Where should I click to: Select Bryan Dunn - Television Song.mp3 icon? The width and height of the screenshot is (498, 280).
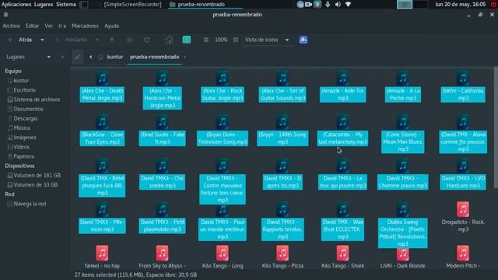pyautogui.click(x=223, y=122)
